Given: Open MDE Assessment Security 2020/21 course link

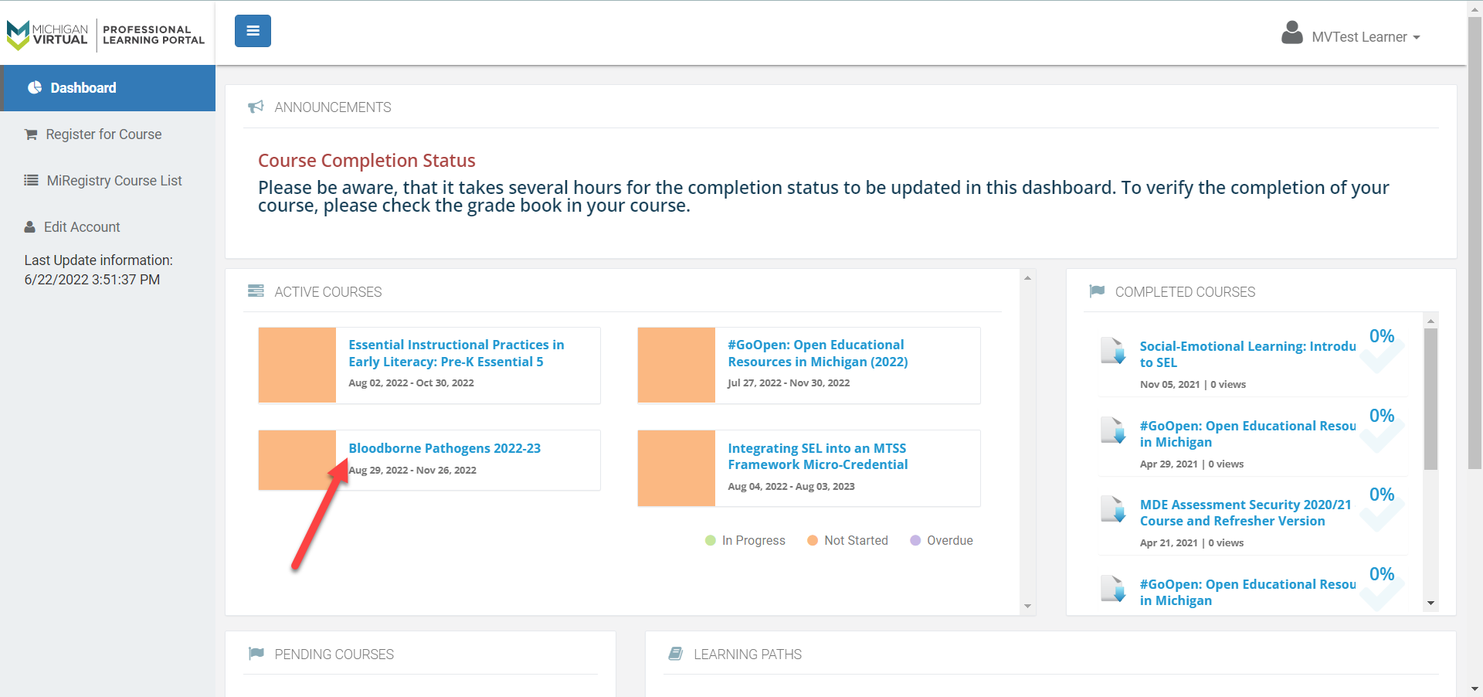Looking at the screenshot, I should (x=1246, y=512).
